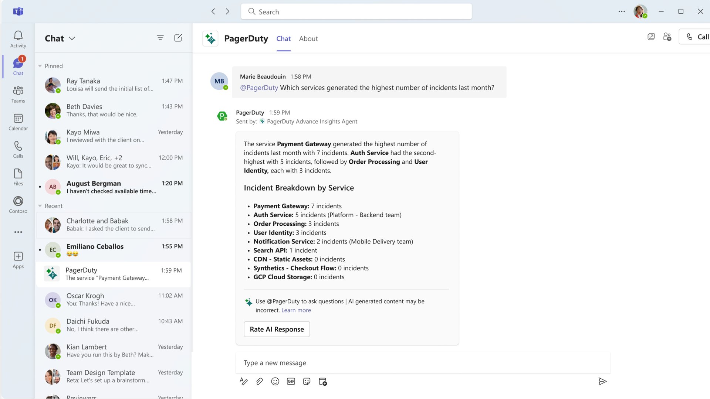Image resolution: width=710 pixels, height=399 pixels.
Task: Insert a GIF into the message
Action: [x=291, y=381]
